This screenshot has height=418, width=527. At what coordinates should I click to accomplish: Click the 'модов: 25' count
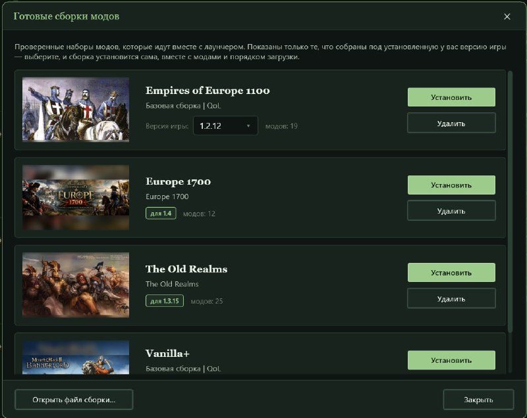(x=207, y=301)
